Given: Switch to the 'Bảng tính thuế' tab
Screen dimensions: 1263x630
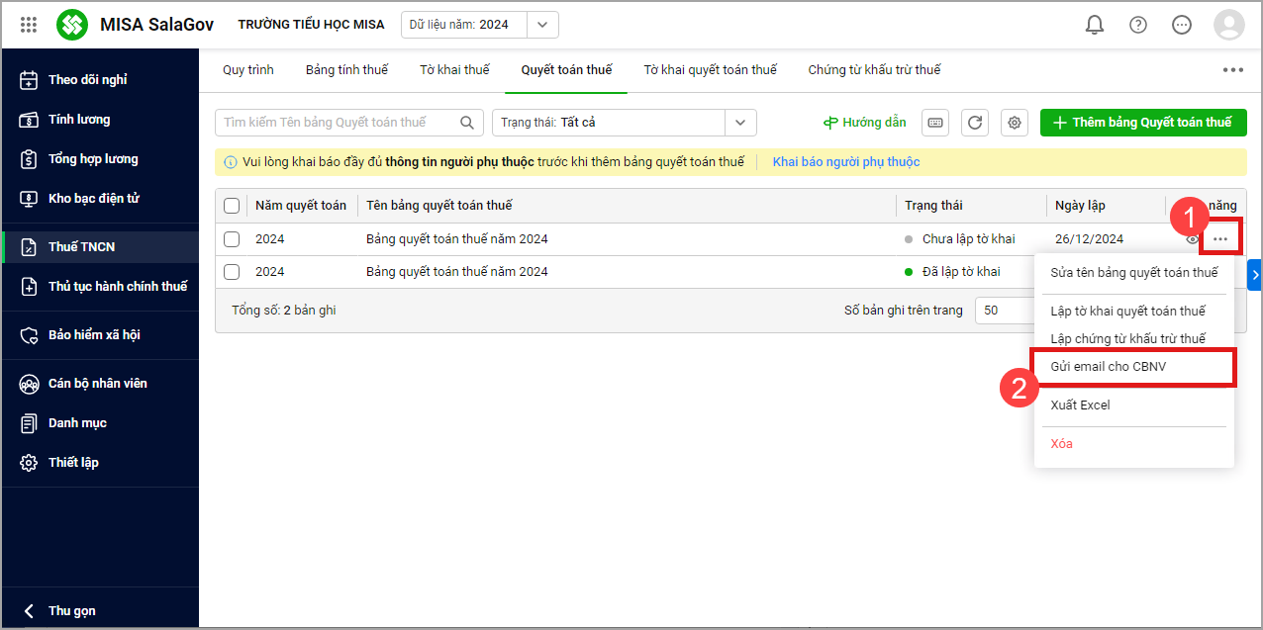Looking at the screenshot, I should coord(346,70).
